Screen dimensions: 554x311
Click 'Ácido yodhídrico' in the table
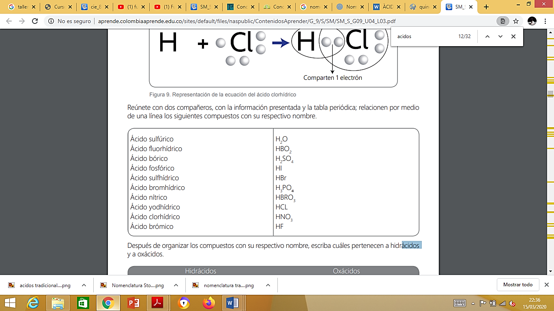click(x=155, y=207)
